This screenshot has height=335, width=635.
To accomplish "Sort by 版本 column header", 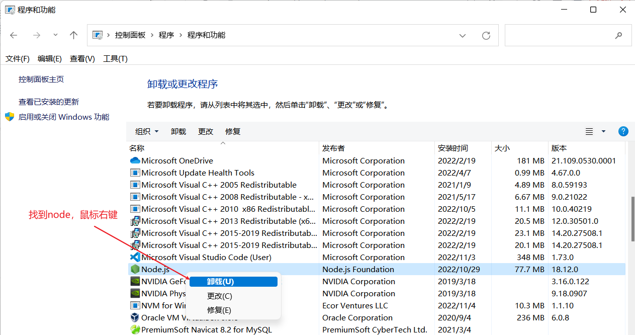I will tap(586, 148).
